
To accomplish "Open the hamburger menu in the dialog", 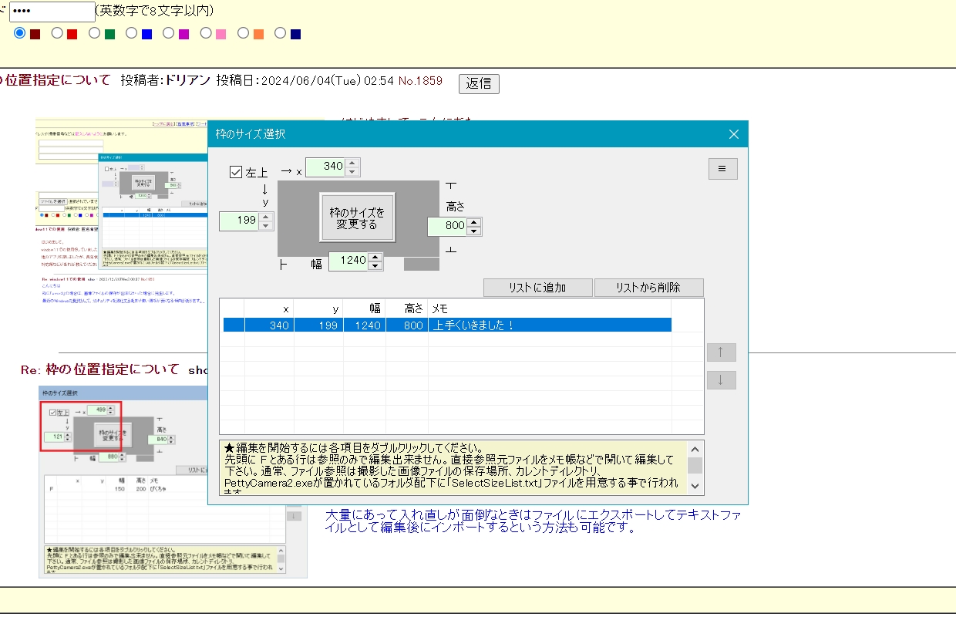I will 722,169.
